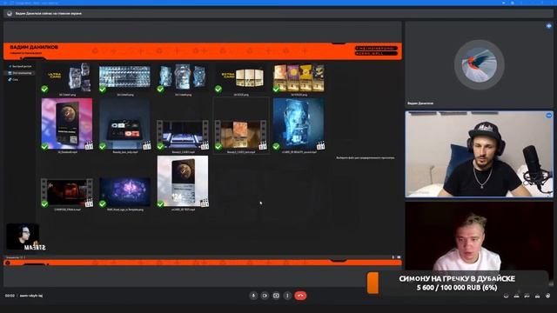Turn off the camera in the call bar
The height and width of the screenshot is (313, 557).
coord(265,296)
